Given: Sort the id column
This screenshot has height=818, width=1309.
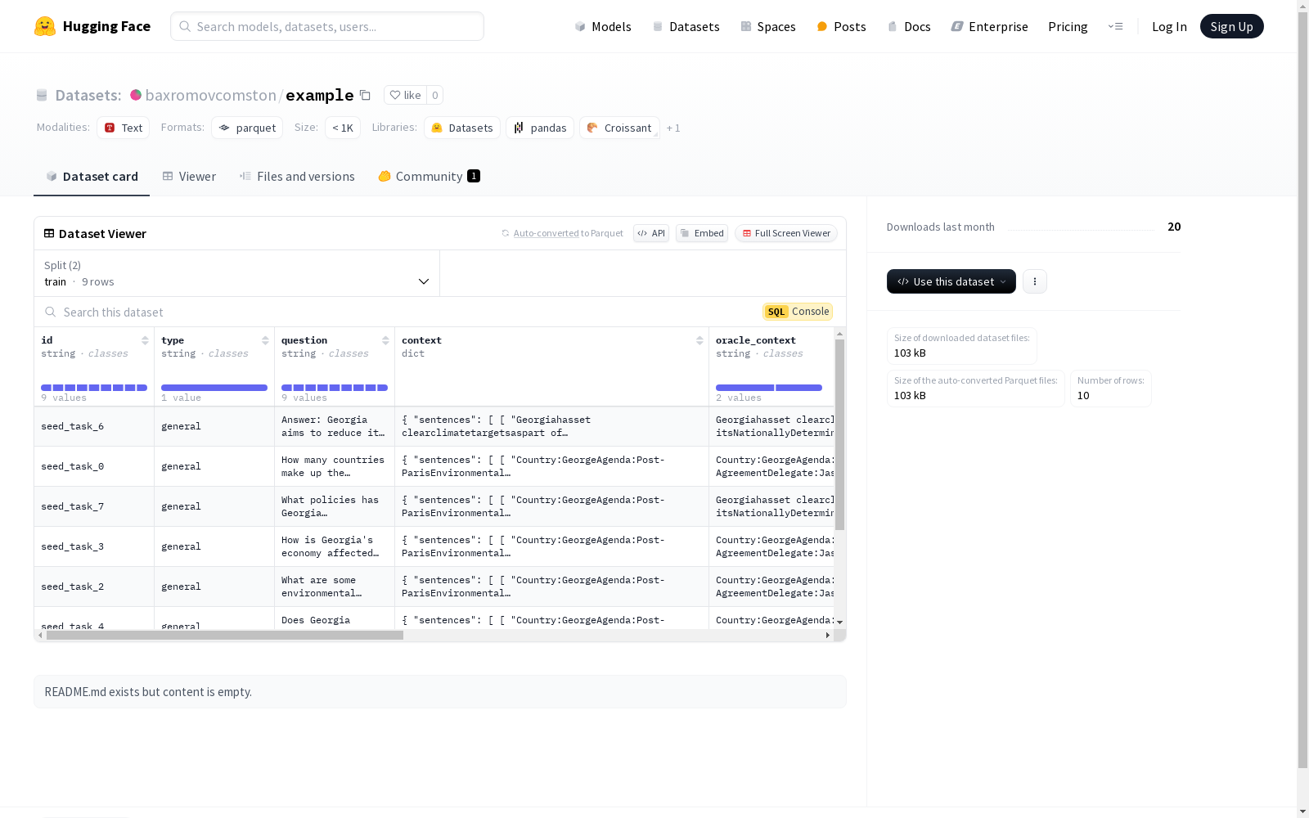Looking at the screenshot, I should pos(145,340).
